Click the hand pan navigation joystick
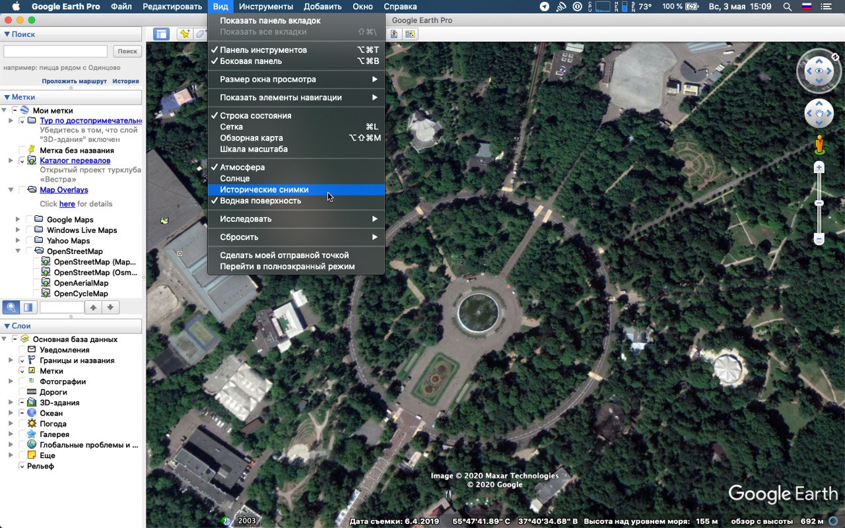Image resolution: width=845 pixels, height=528 pixels. click(819, 114)
